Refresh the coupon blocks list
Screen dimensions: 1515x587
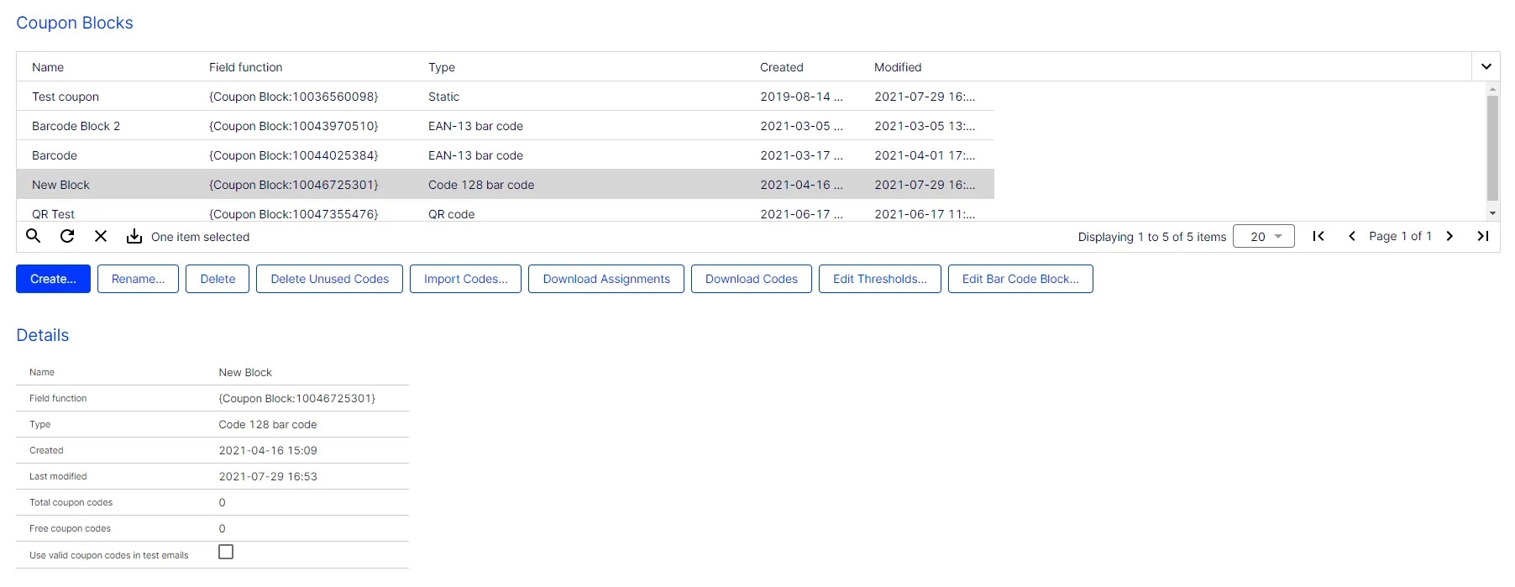tap(67, 236)
